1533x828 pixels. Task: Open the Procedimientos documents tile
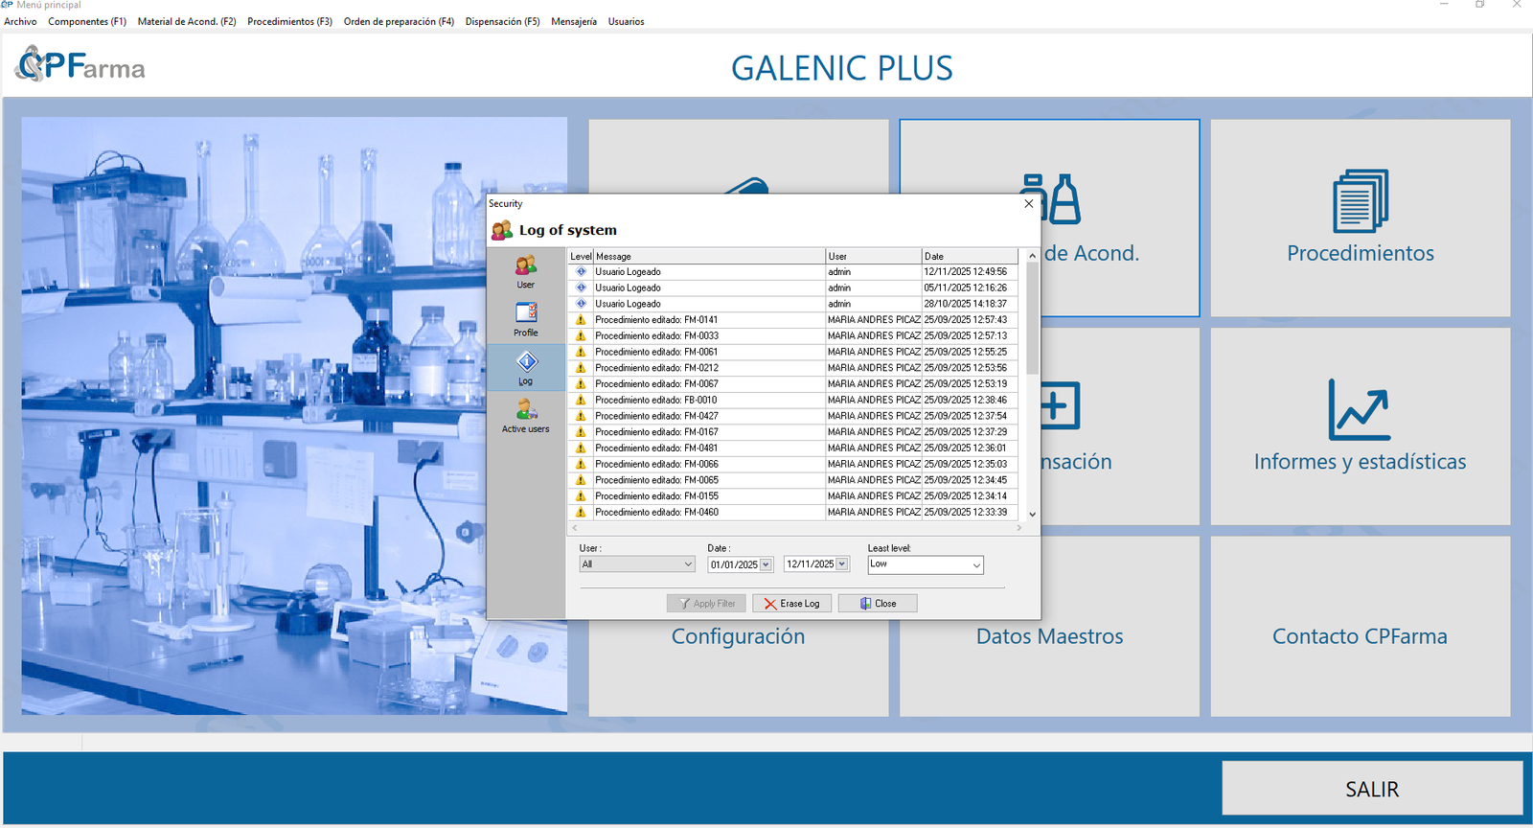point(1360,218)
